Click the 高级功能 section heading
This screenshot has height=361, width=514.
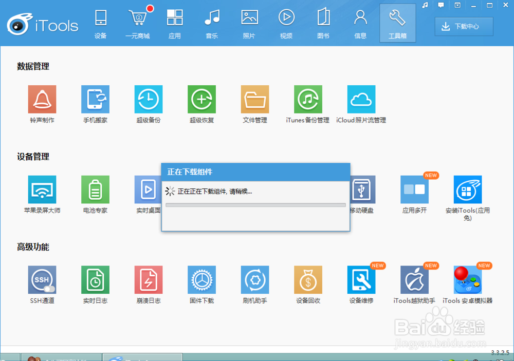click(x=33, y=247)
